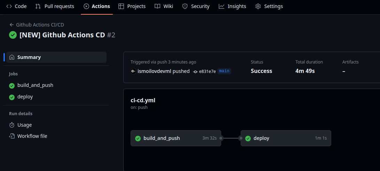The image size is (380, 171).
Task: Click the total duration 4m 49s
Action: pos(305,71)
